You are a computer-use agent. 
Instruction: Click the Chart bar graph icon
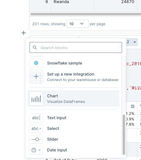tap(36, 99)
